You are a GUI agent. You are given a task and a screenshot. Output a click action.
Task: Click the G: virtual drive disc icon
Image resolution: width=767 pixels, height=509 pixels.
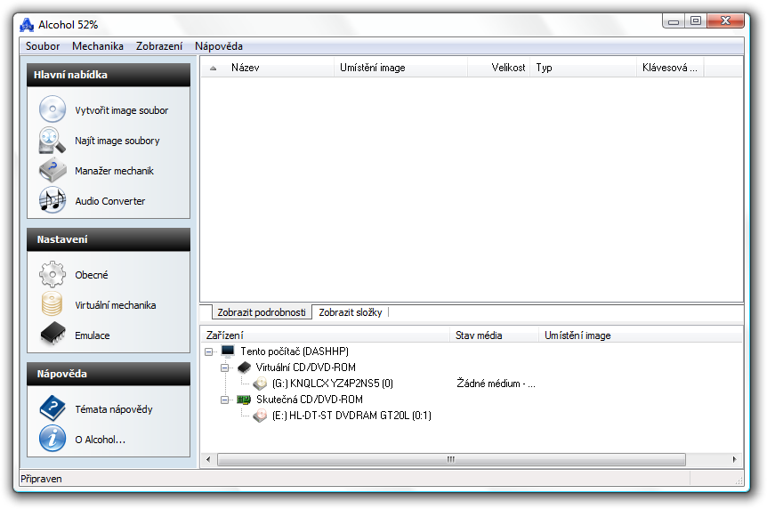click(260, 384)
